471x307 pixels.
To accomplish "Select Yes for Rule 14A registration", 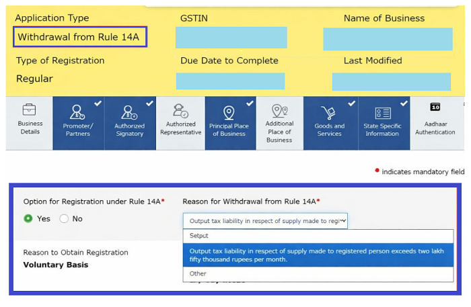I will [28, 218].
